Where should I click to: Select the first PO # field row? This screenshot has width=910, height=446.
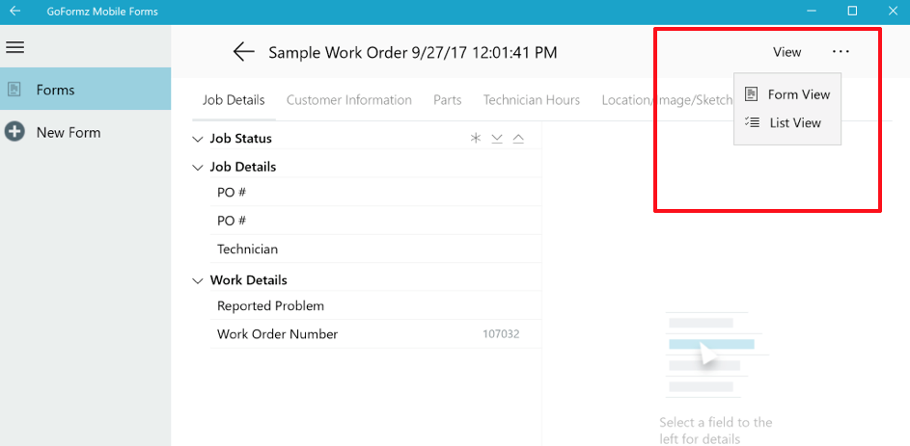pos(375,193)
